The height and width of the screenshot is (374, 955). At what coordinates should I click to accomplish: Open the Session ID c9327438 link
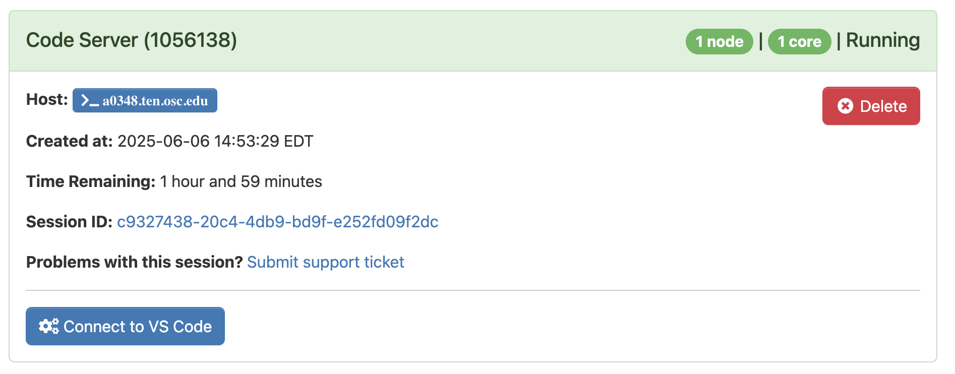(x=277, y=222)
